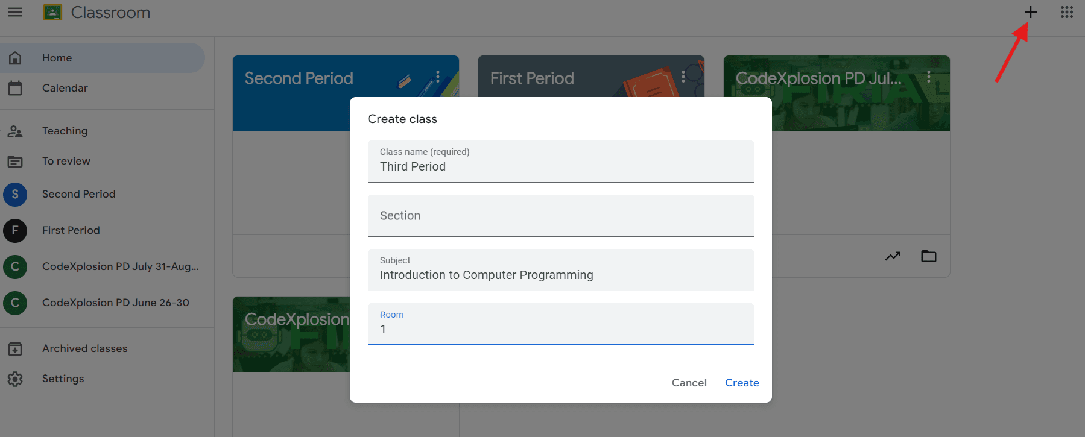Click the CodeXplosion June C avatar
The height and width of the screenshot is (437, 1085).
(15, 303)
